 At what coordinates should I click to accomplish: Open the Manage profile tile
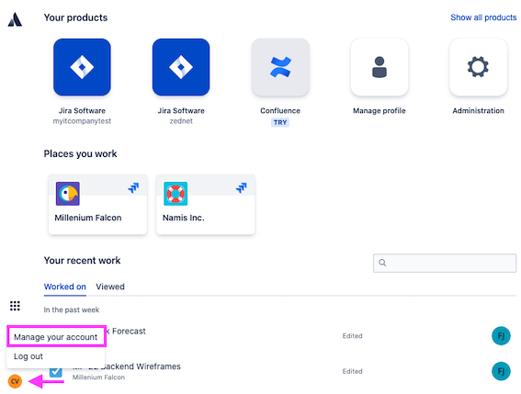click(379, 67)
